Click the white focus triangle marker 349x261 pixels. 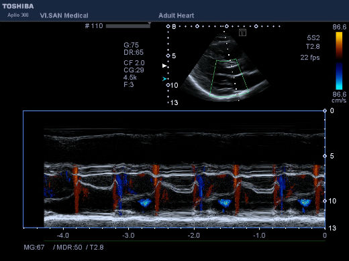[x=164, y=66]
